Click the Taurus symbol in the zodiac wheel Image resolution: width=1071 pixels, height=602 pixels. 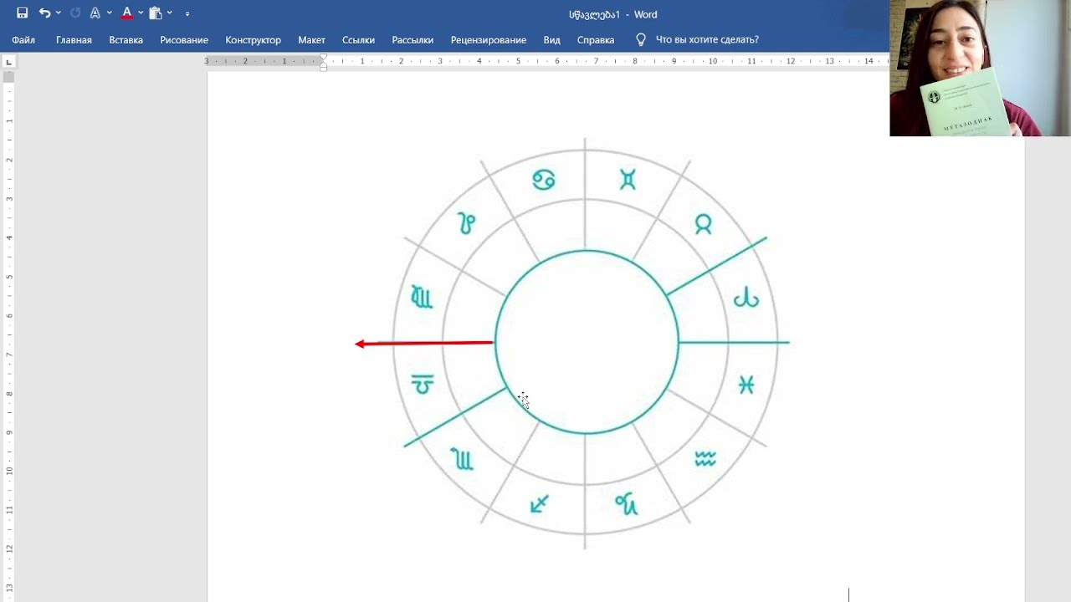point(703,224)
